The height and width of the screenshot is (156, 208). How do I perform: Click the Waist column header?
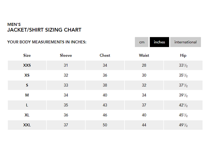click(x=144, y=55)
